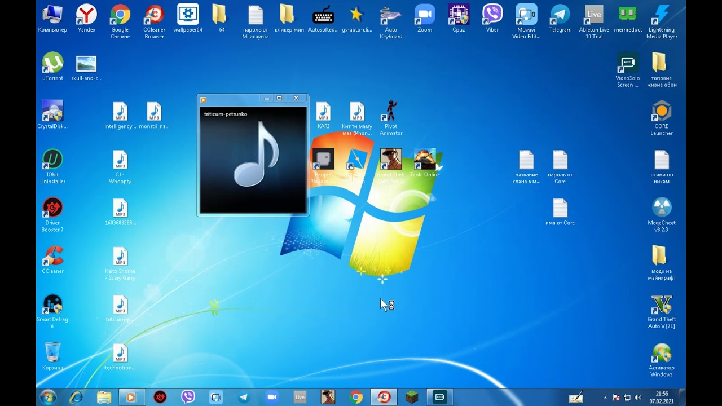Launch MegaCheat v8.2.3 shortcut
The width and height of the screenshot is (722, 406).
(662, 215)
